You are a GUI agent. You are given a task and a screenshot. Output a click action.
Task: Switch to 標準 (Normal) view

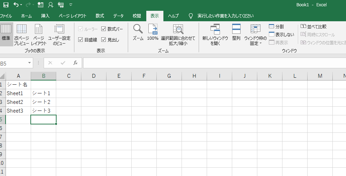pos(6,34)
